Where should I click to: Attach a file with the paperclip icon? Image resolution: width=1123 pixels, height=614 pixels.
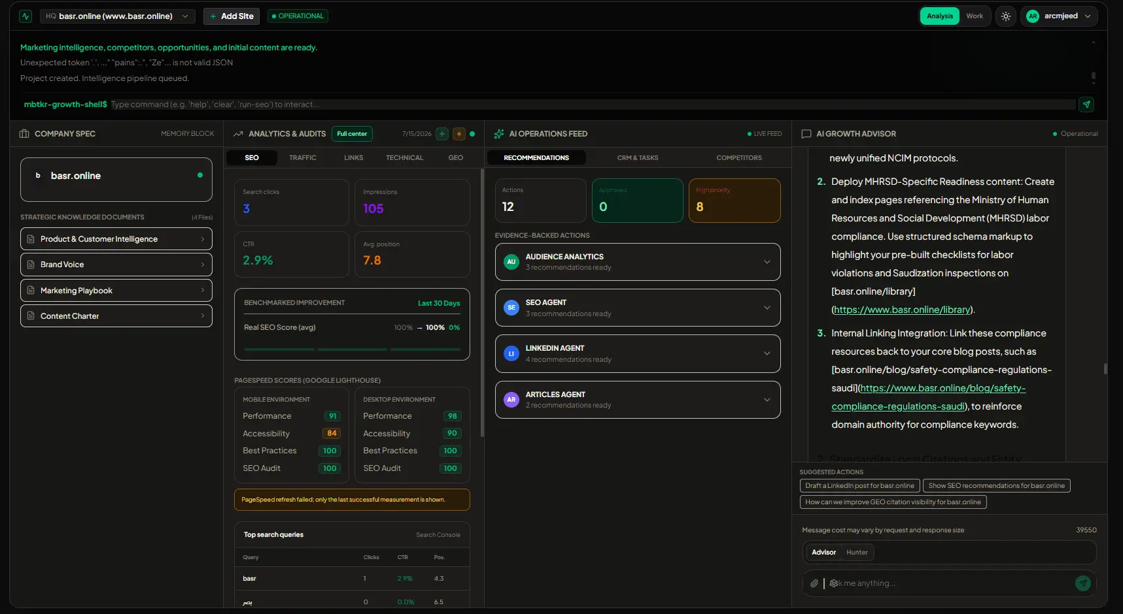pyautogui.click(x=814, y=583)
